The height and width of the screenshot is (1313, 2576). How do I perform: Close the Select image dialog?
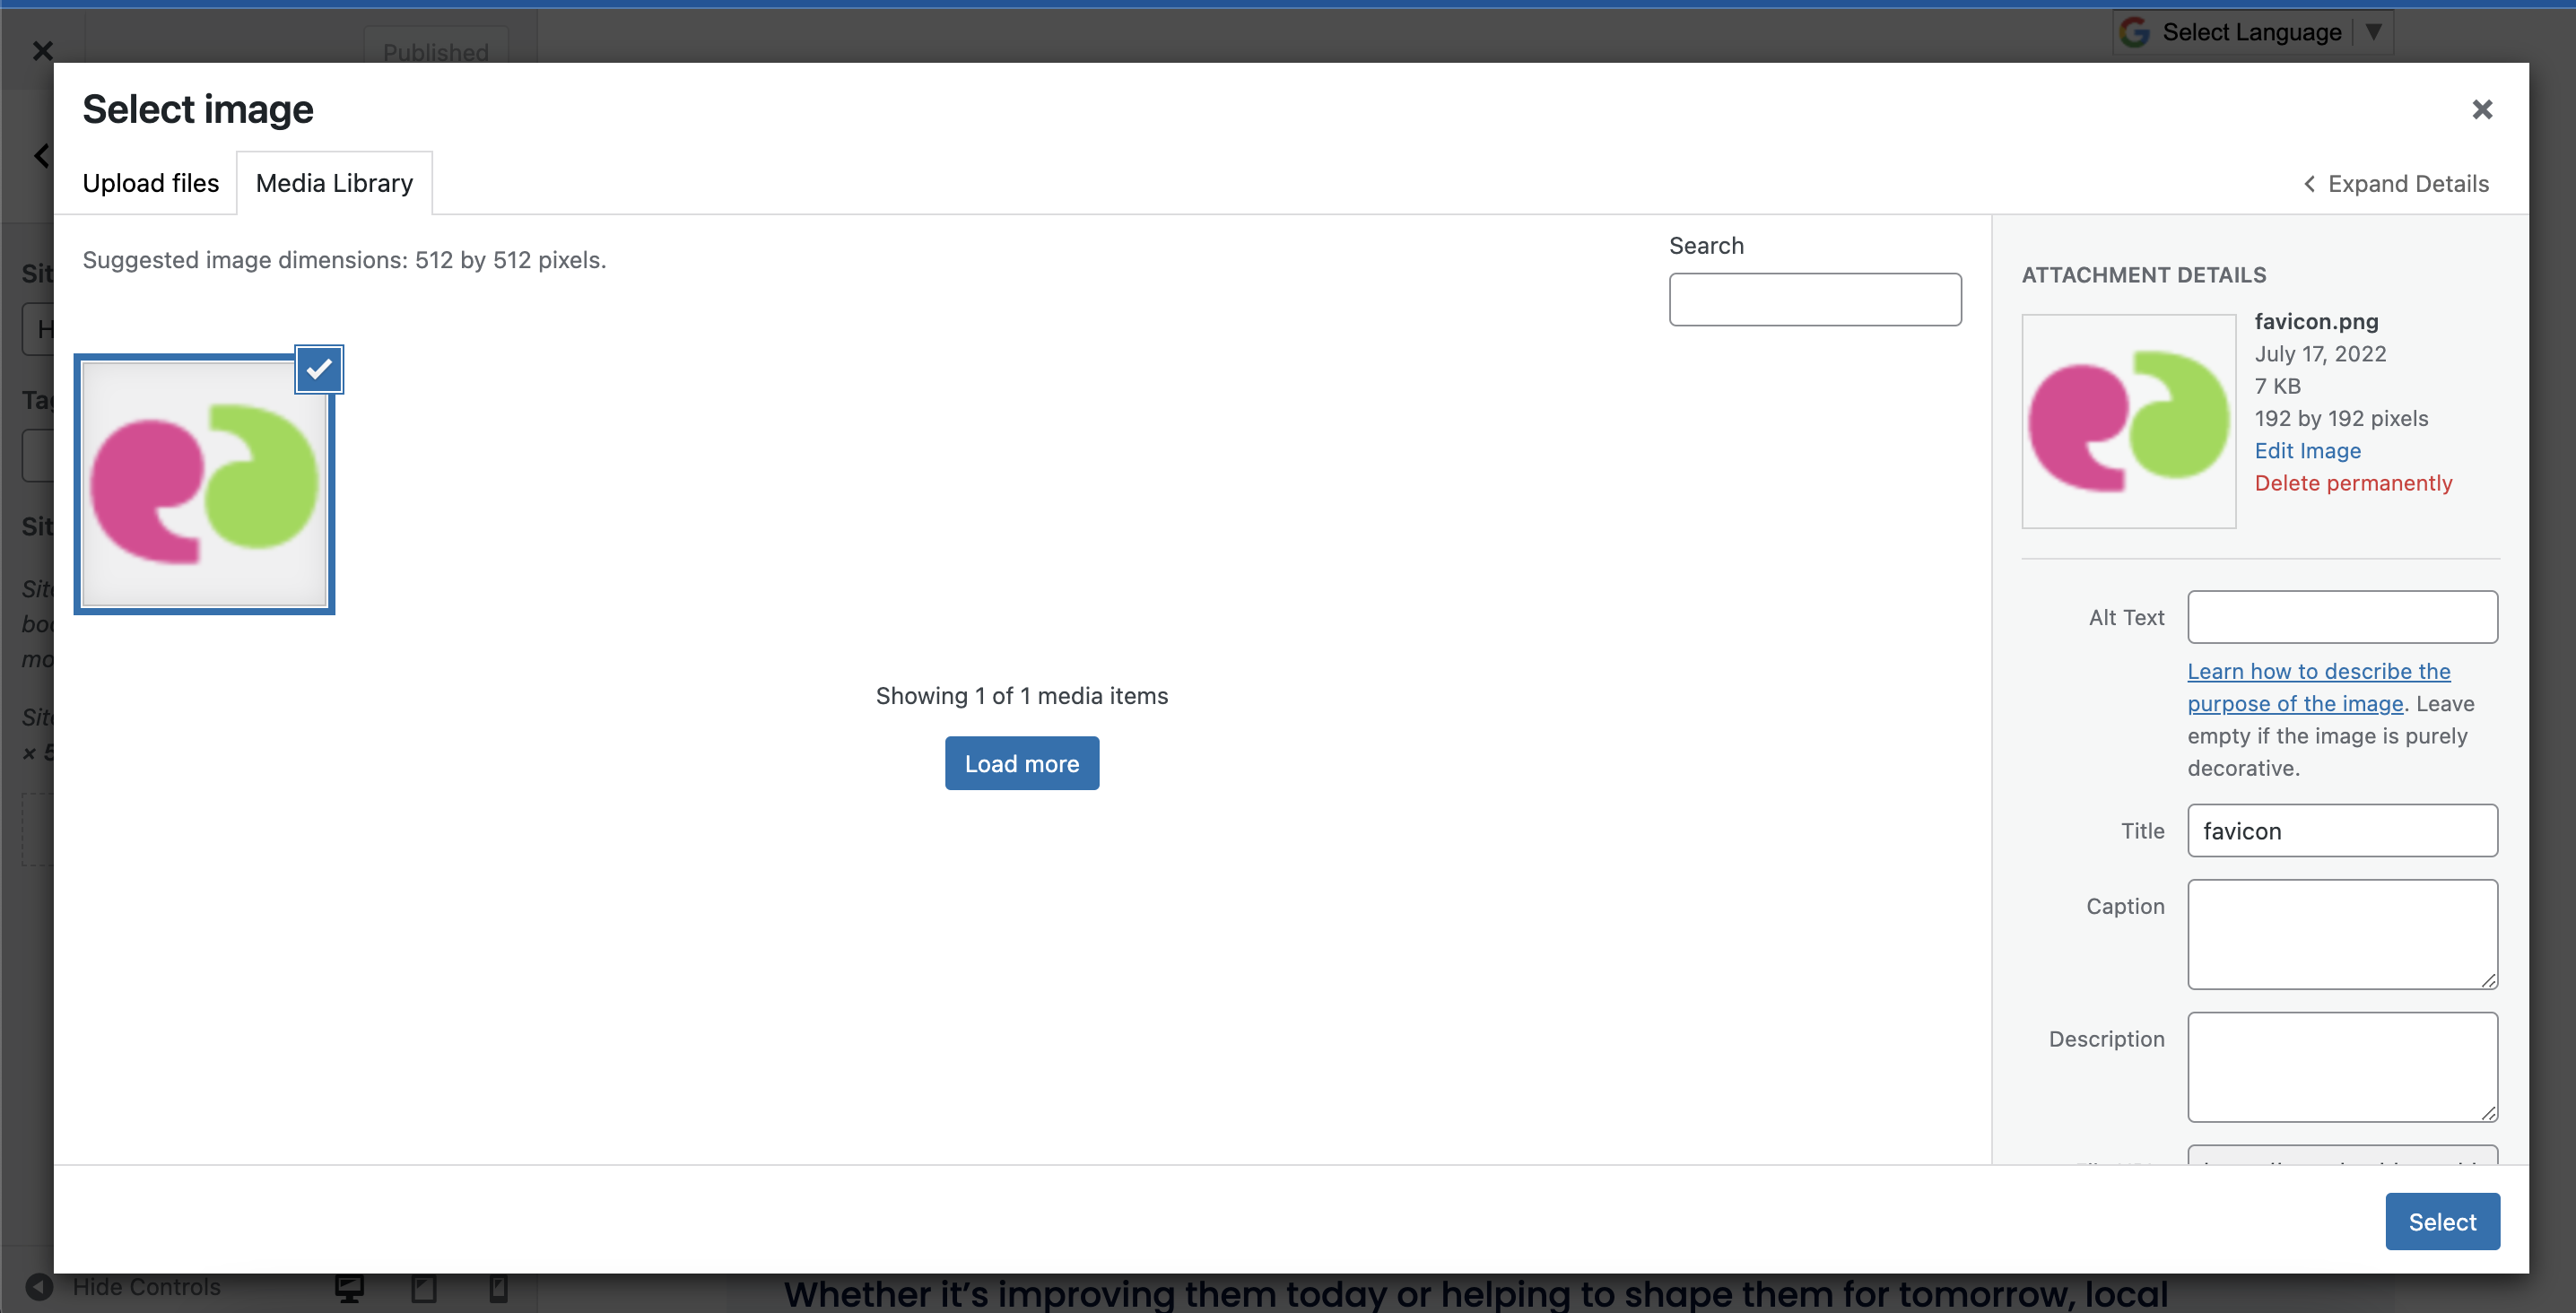tap(2481, 109)
